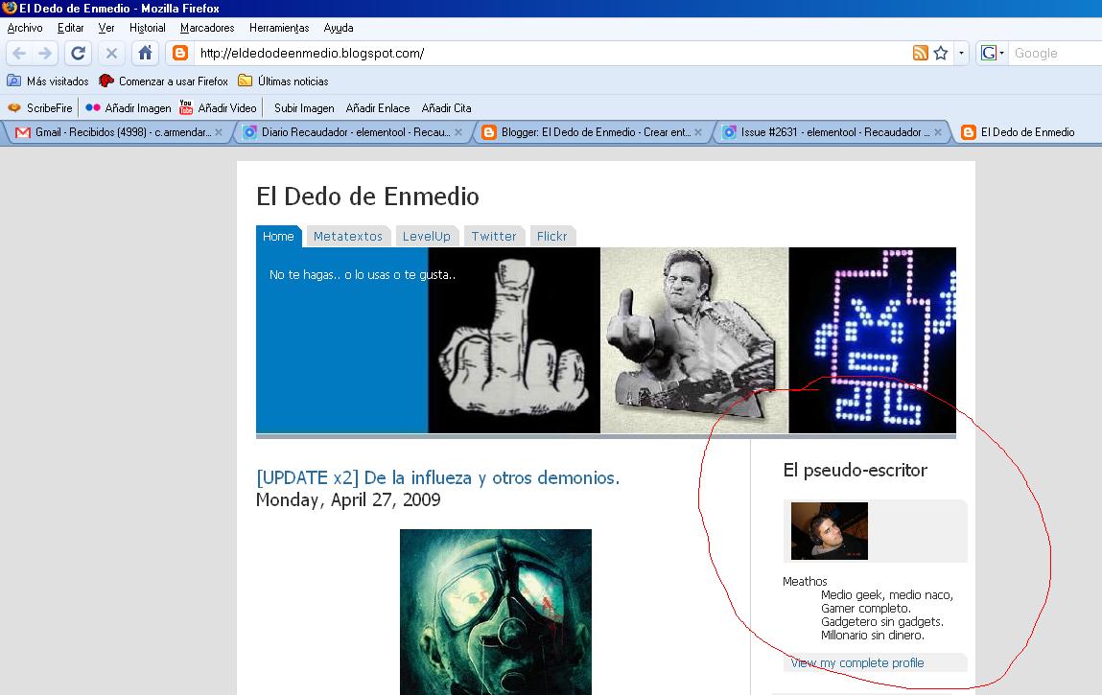1102x695 pixels.
Task: Open the post De la influeza y otros demonios
Action: click(438, 477)
